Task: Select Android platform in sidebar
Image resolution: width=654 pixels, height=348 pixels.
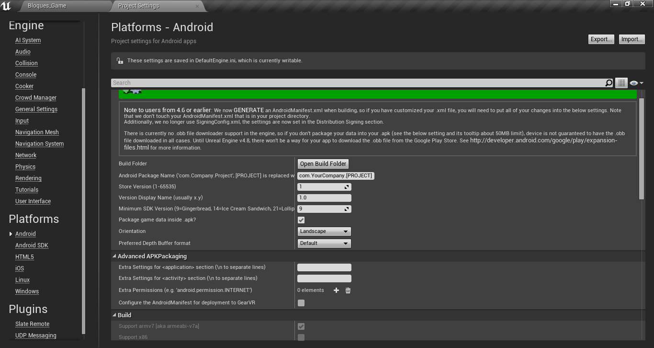Action: point(25,234)
